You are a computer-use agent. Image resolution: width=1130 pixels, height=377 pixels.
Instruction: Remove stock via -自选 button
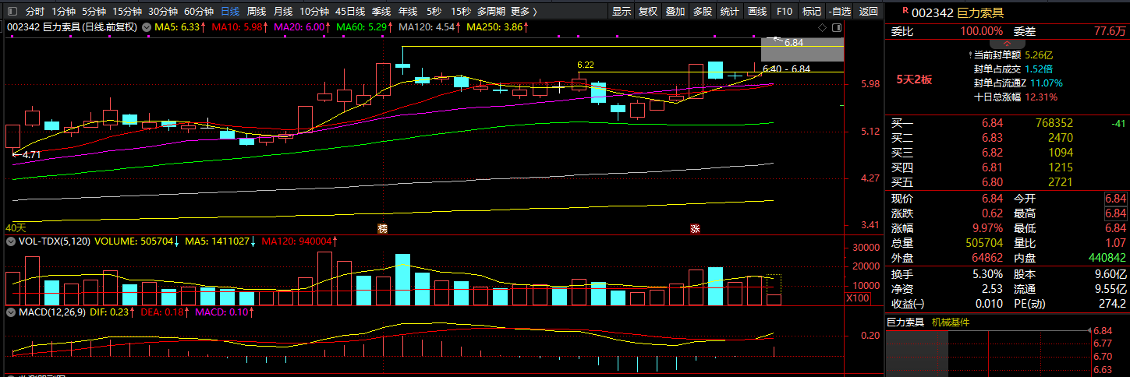tap(840, 12)
